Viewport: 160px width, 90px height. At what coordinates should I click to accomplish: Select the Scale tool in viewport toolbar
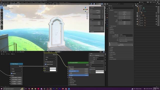[2, 17]
